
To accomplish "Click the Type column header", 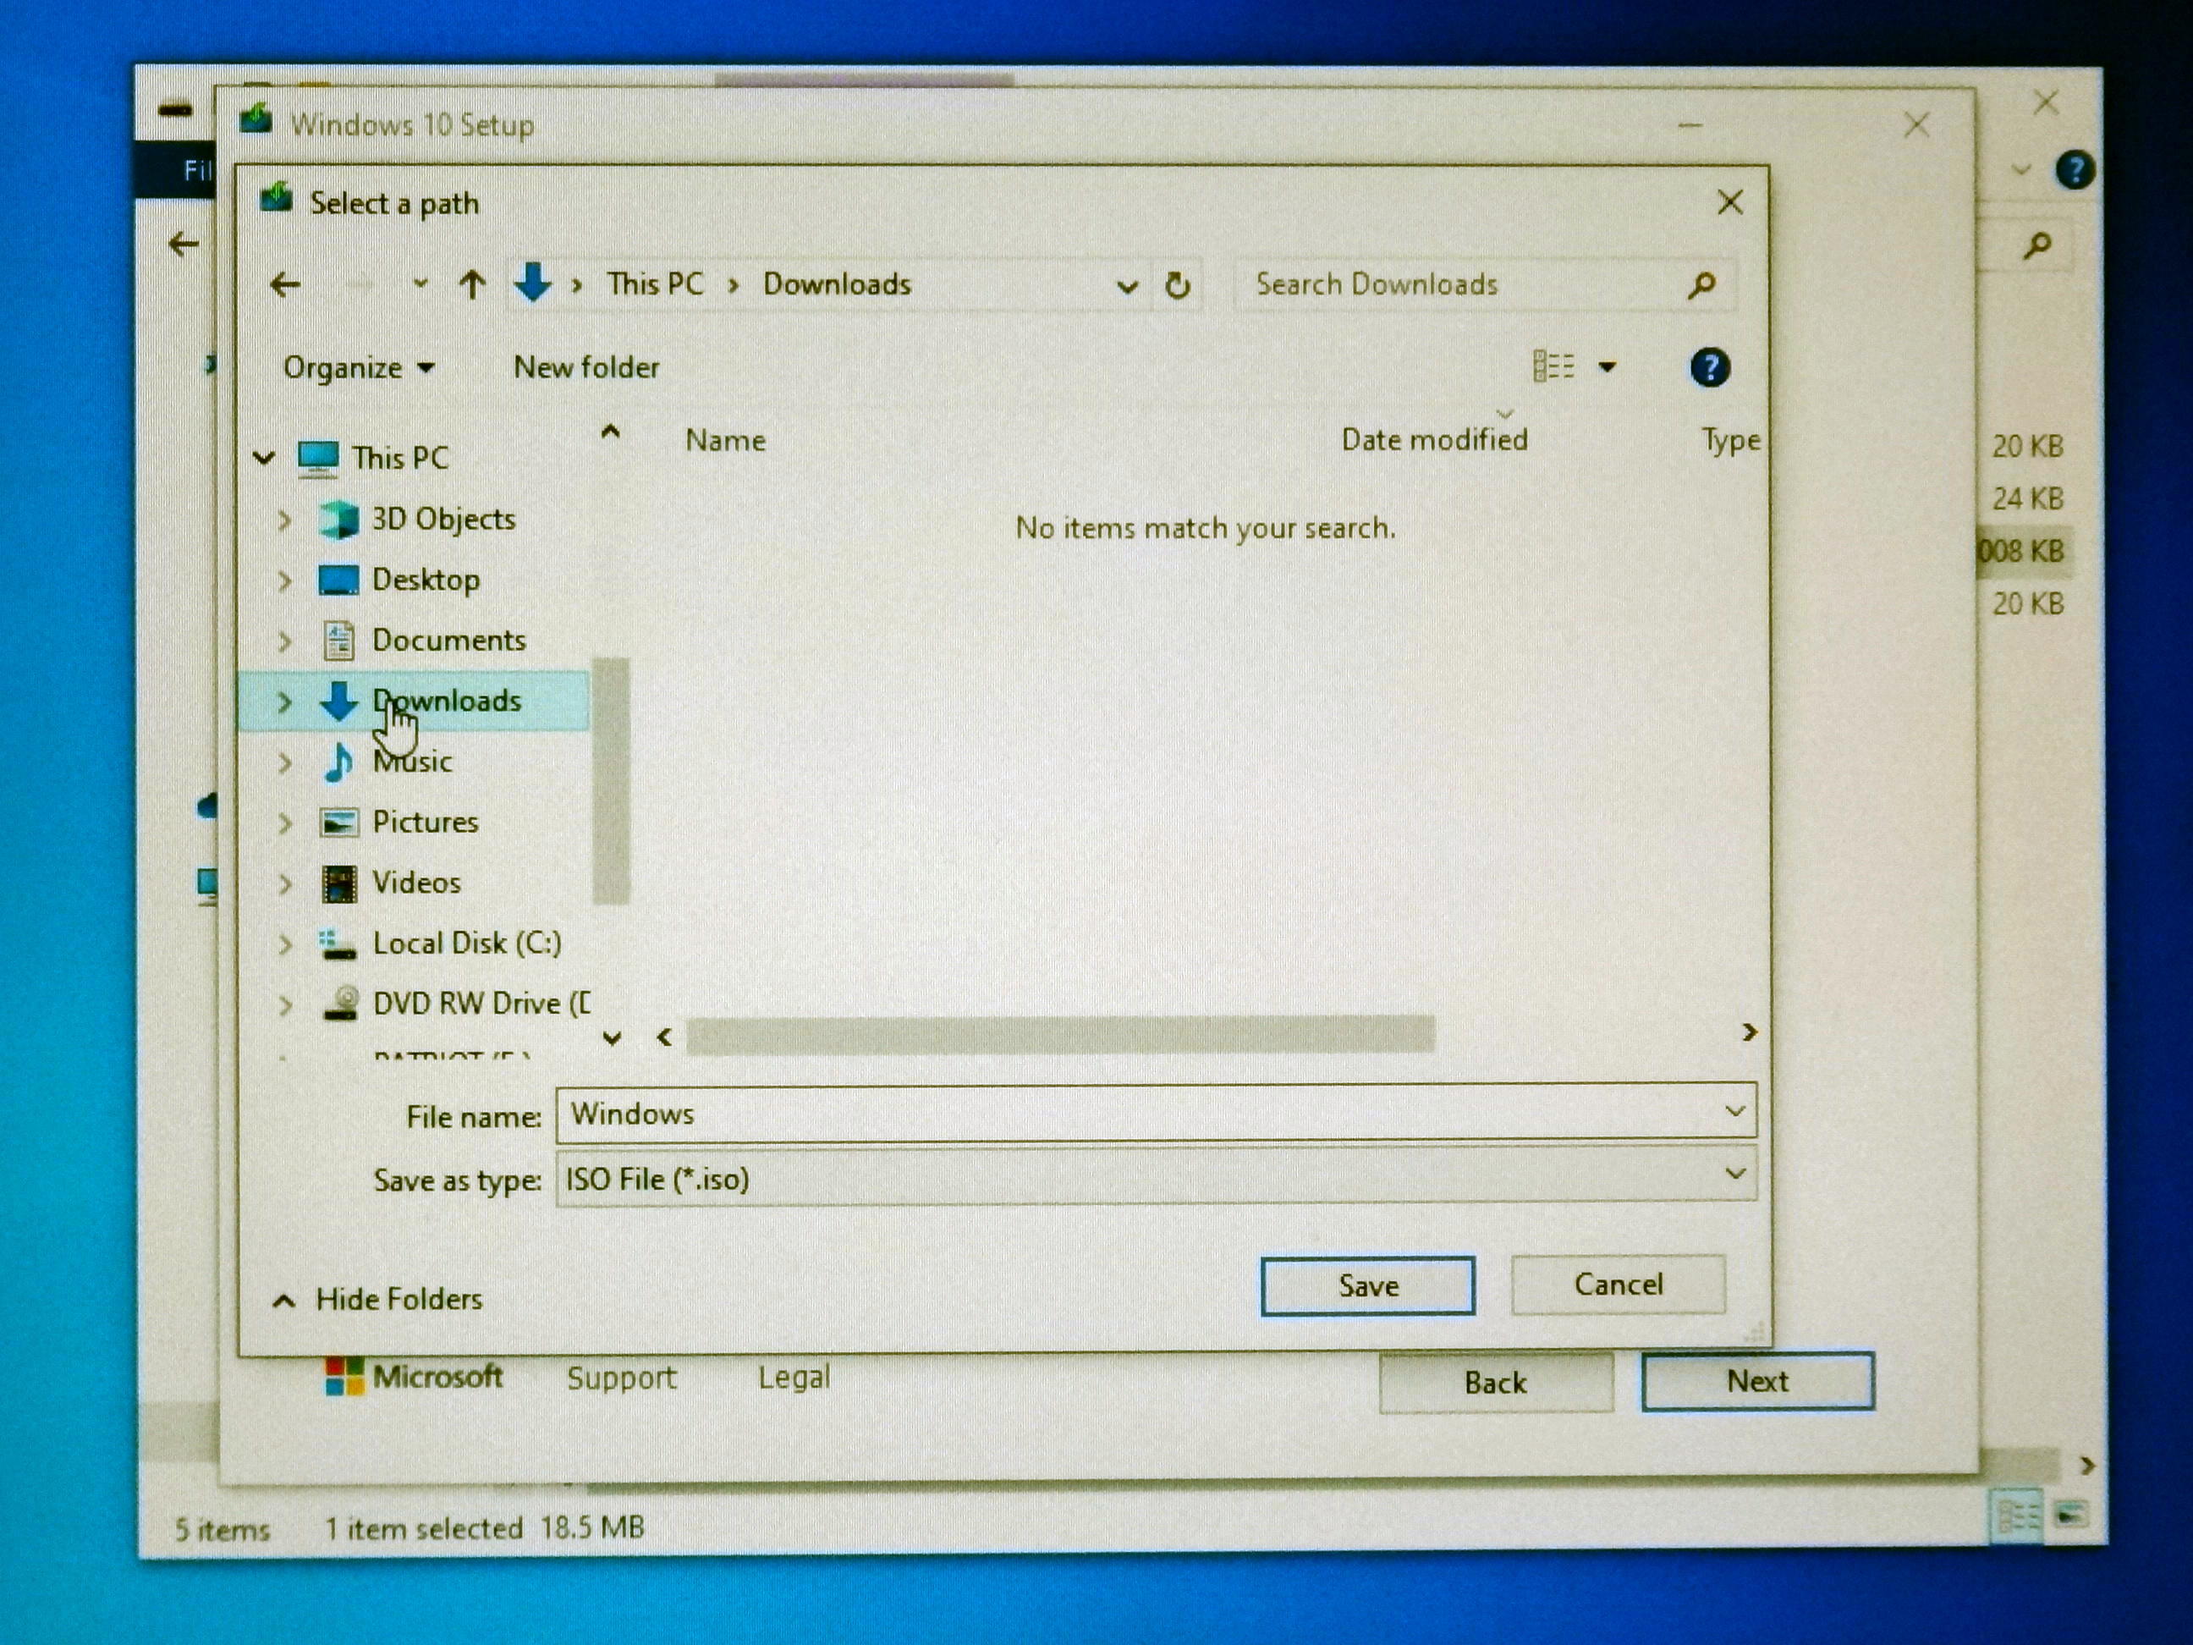I will (x=1731, y=440).
